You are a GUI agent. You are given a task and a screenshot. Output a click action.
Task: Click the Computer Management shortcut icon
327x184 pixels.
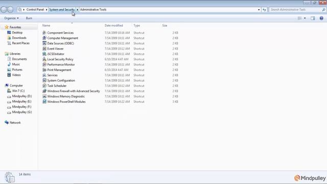pyautogui.click(x=44, y=38)
